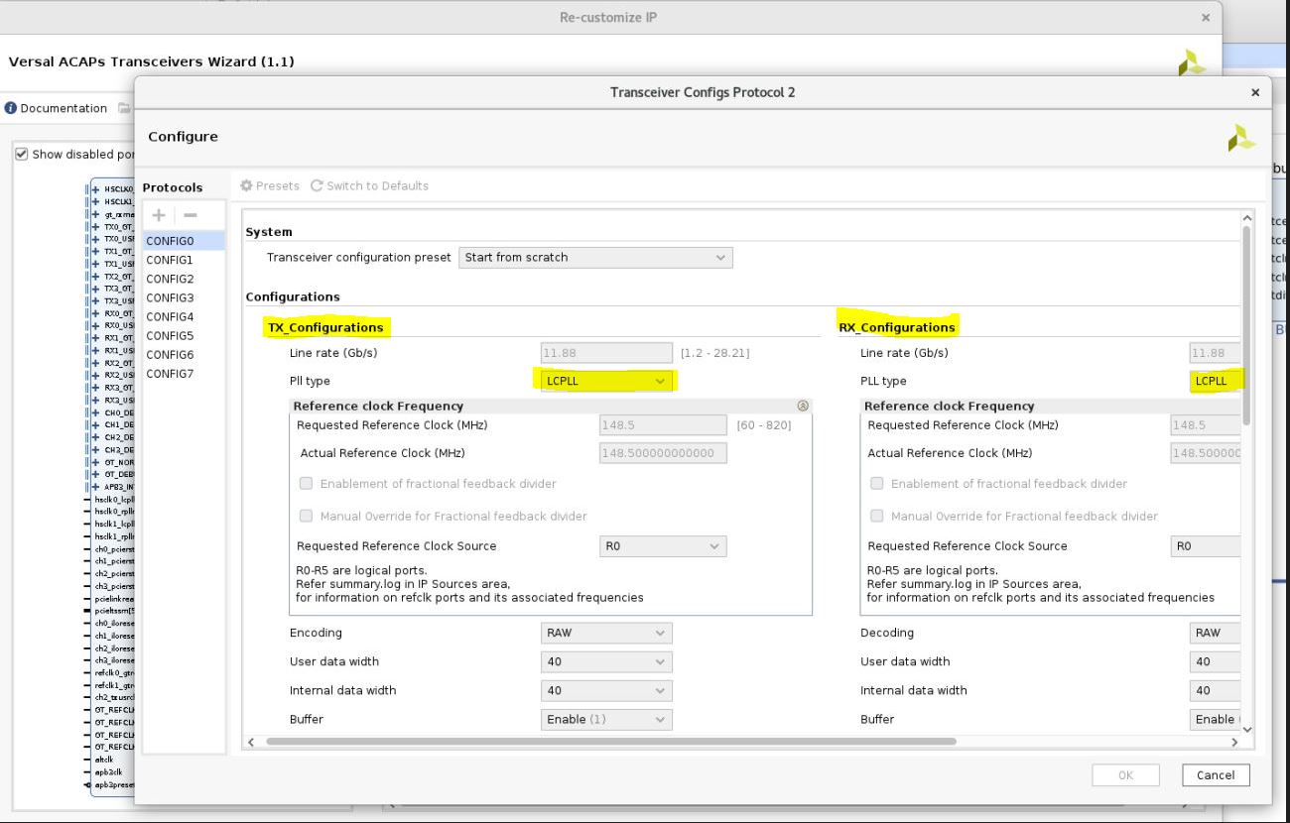Select CONFIG5 in the Protocols list

(184, 336)
